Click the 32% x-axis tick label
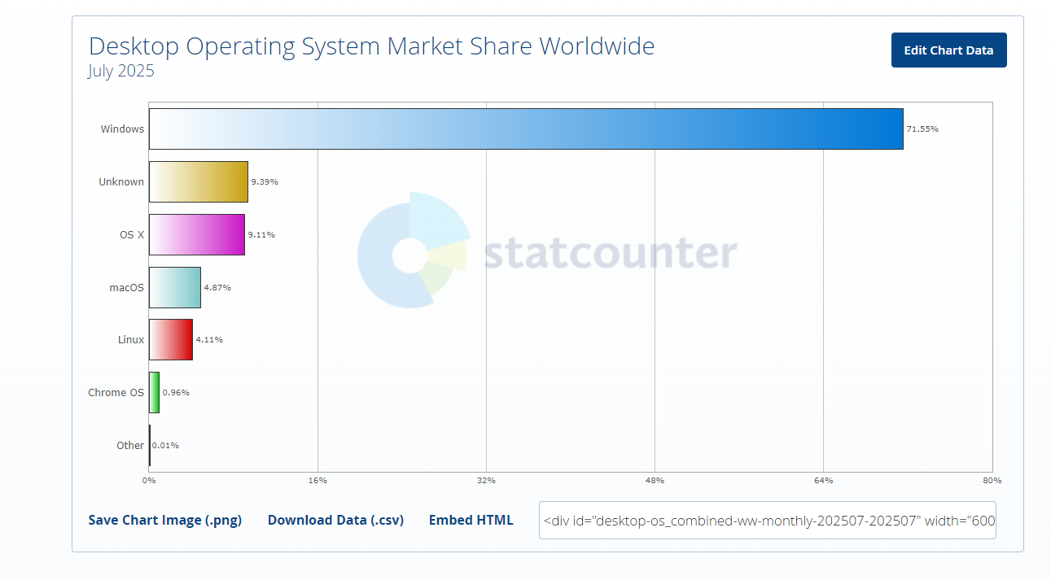This screenshot has width=1051, height=580. (x=486, y=481)
